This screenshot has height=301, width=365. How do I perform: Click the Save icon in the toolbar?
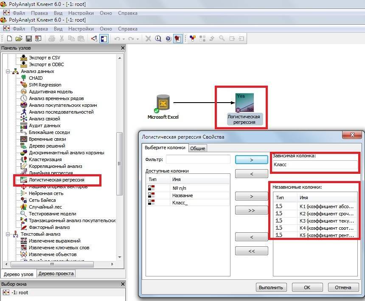coord(29,39)
